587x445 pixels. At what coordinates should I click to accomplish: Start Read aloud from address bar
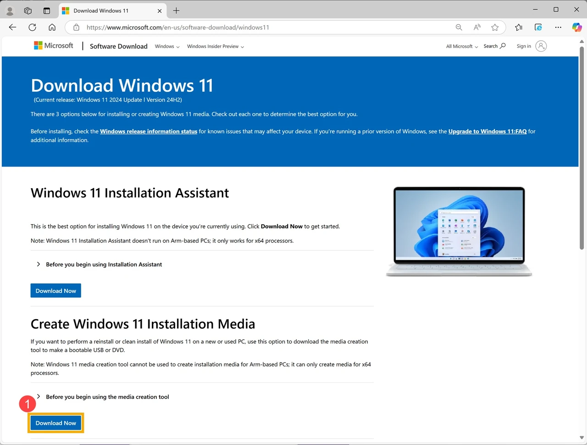click(477, 27)
